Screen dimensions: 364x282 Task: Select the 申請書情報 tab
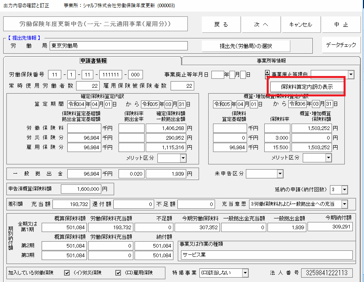[x=93, y=61]
